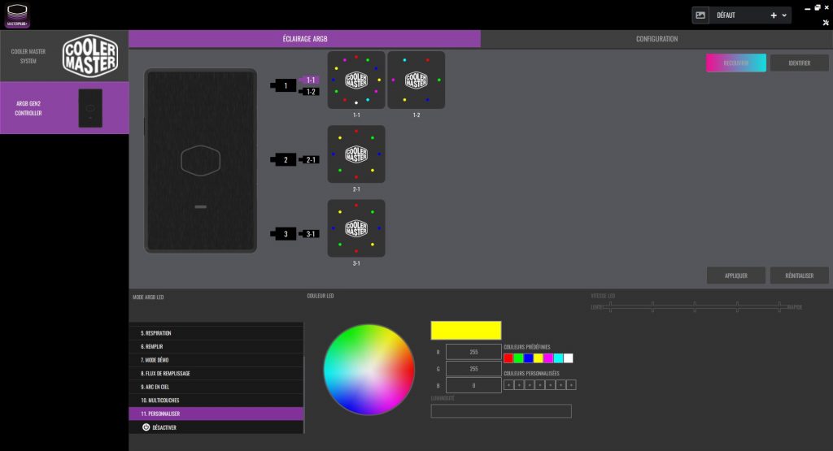Choose mode 11. Personnaliser
The image size is (833, 451).
216,414
